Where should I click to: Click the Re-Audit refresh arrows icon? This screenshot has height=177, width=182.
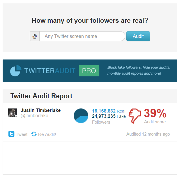34,134
